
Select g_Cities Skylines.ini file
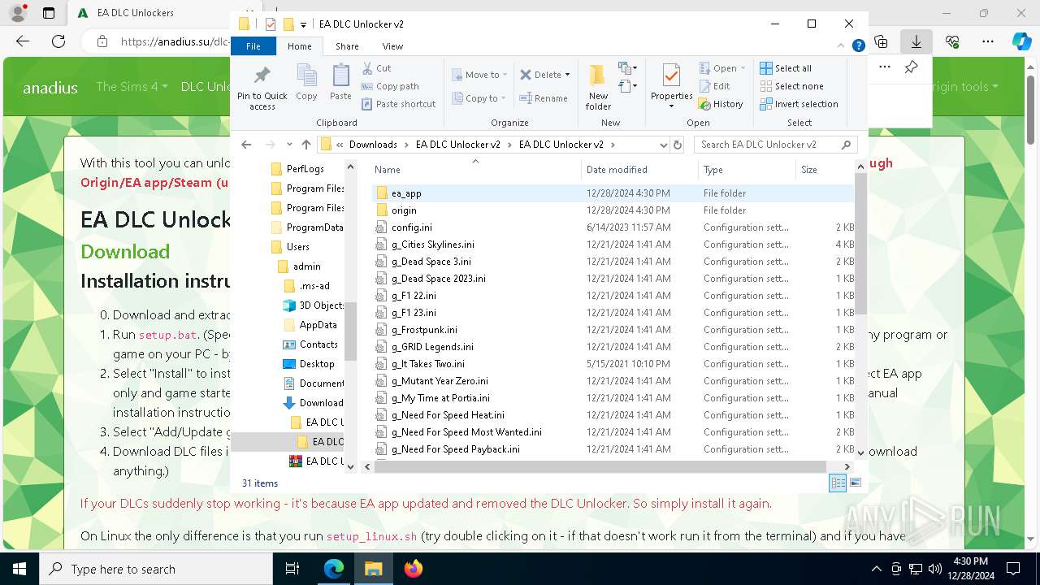click(612, 245)
